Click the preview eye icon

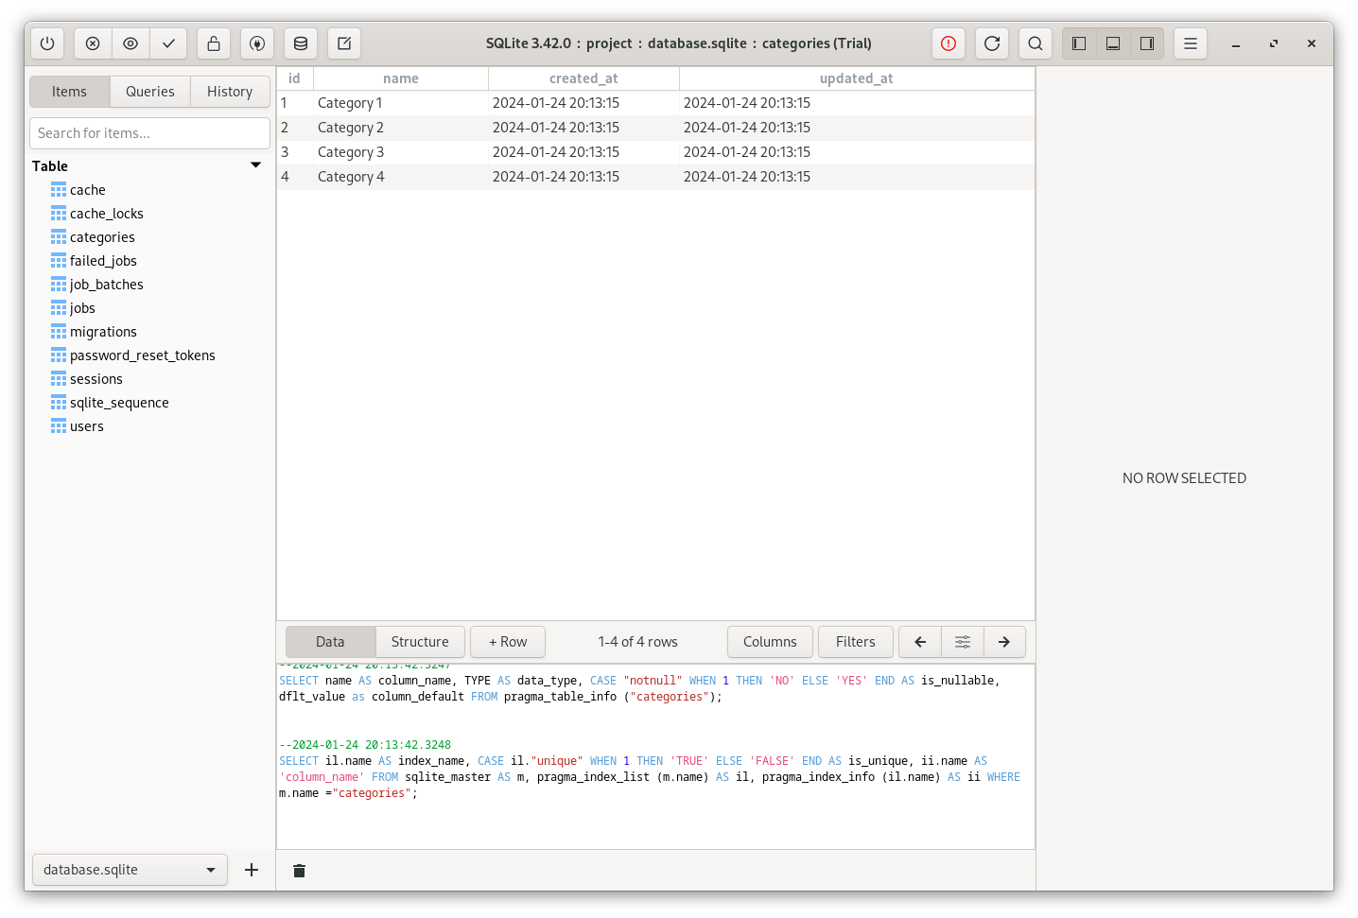(x=131, y=43)
